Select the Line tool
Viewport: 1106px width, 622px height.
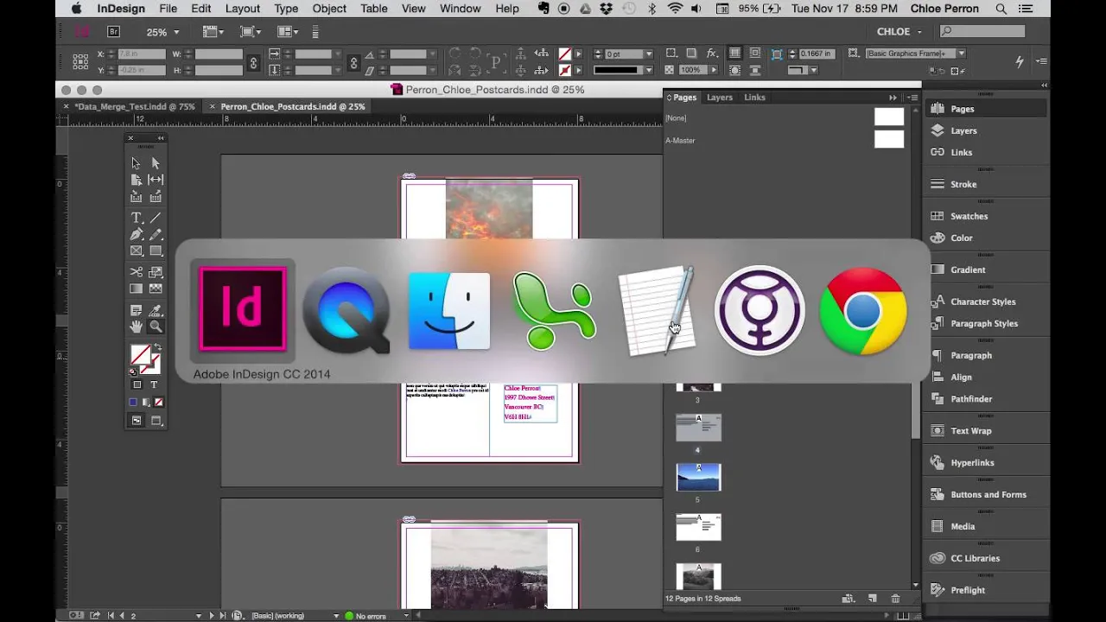[x=156, y=218]
